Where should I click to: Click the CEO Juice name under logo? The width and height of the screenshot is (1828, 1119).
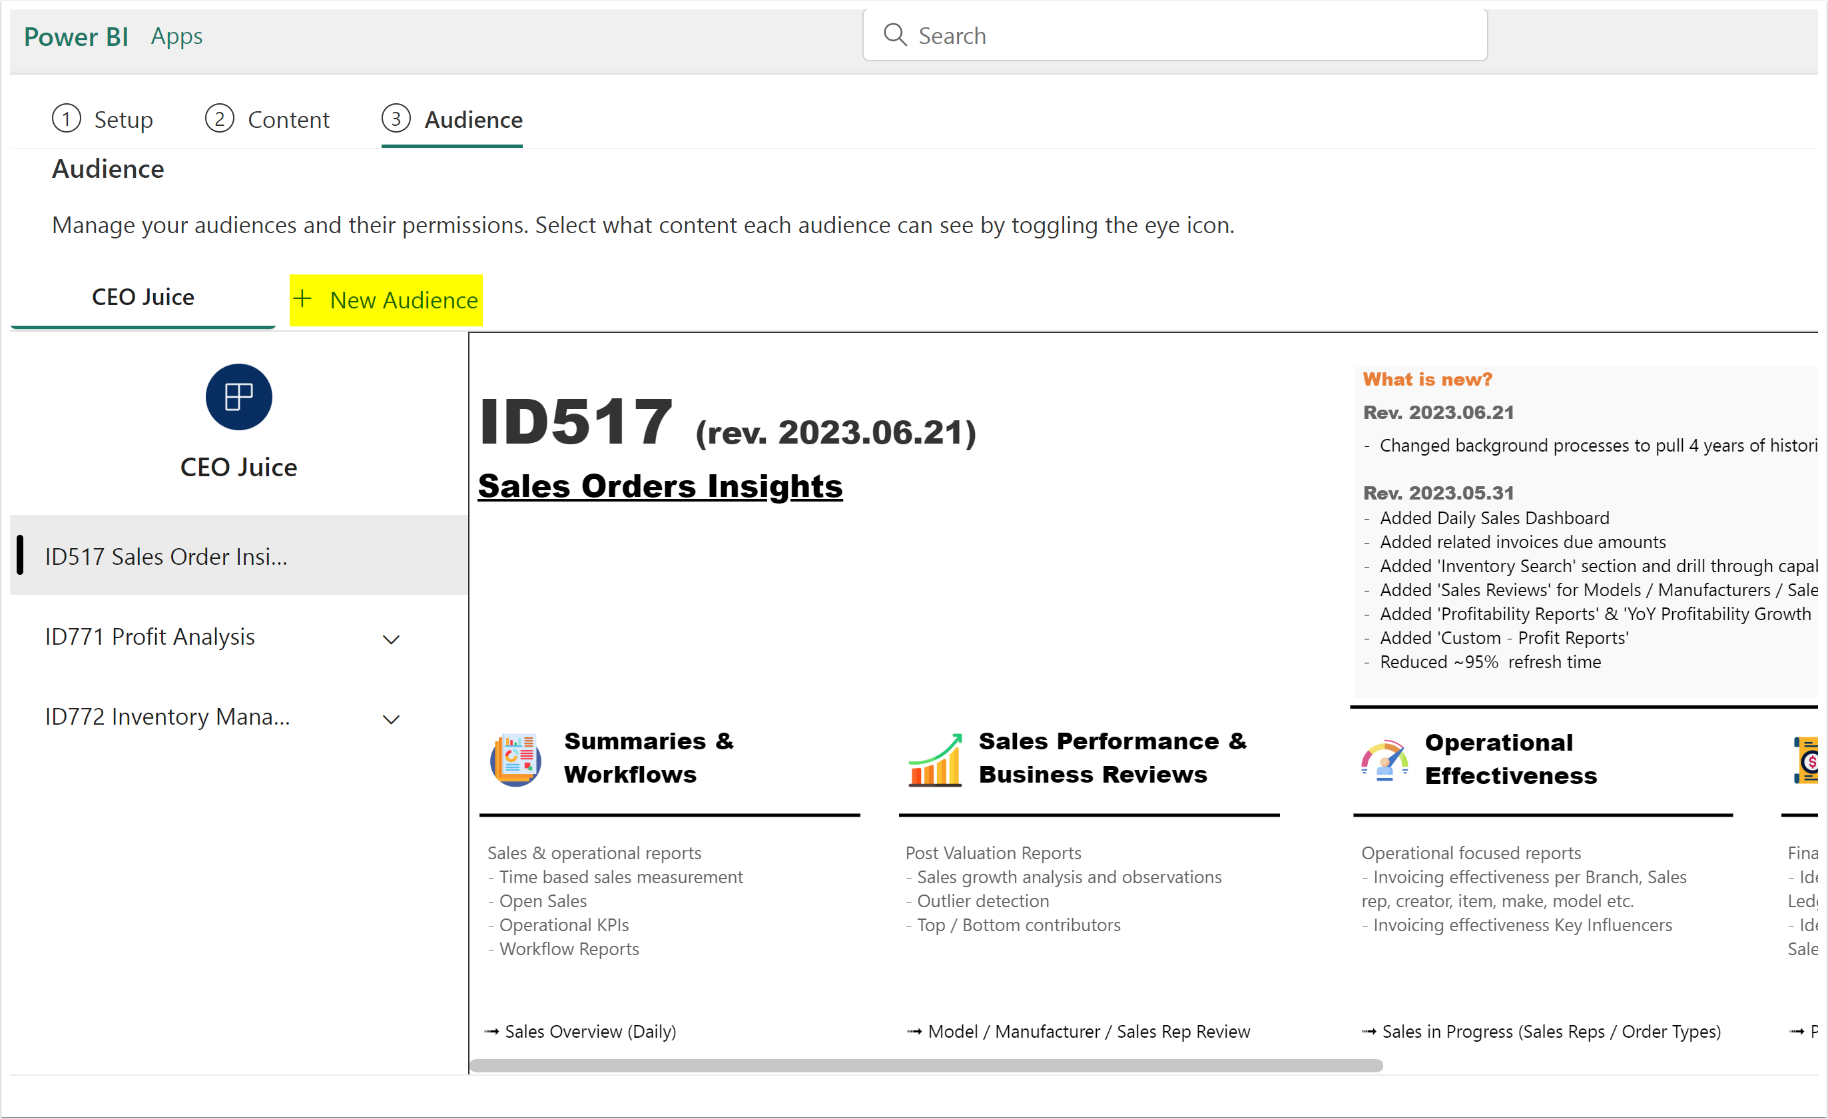(x=239, y=467)
